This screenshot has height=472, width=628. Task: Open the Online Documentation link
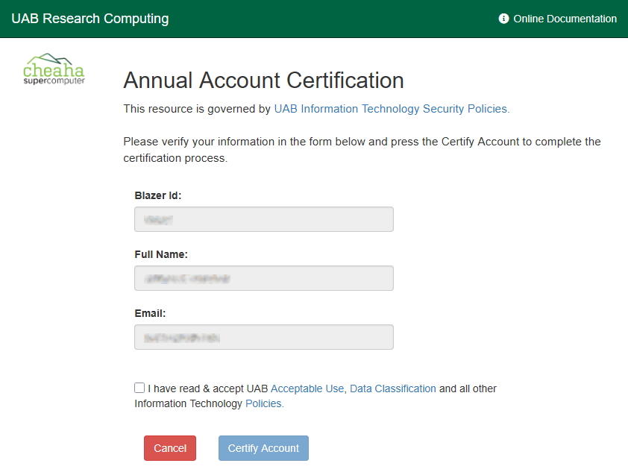point(565,19)
